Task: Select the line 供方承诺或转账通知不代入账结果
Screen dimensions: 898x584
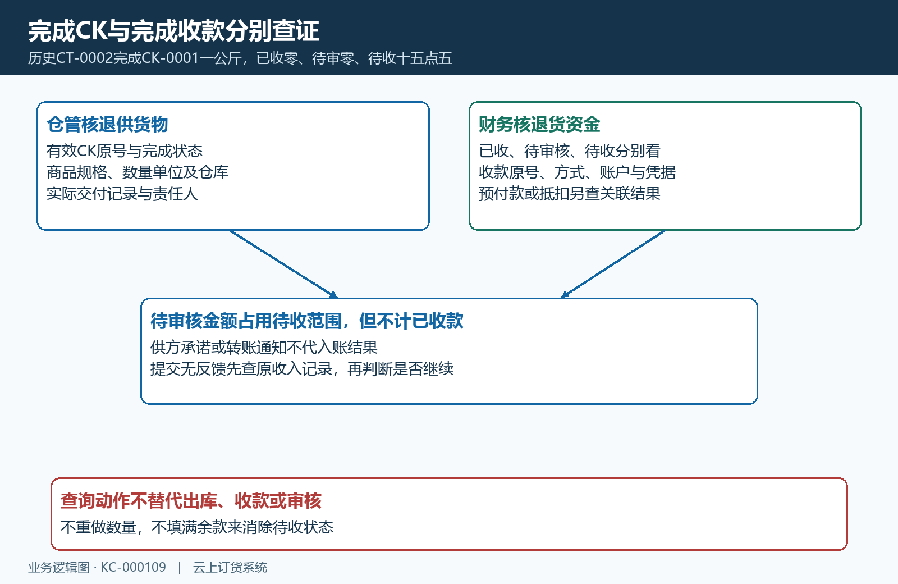Action: click(x=264, y=348)
